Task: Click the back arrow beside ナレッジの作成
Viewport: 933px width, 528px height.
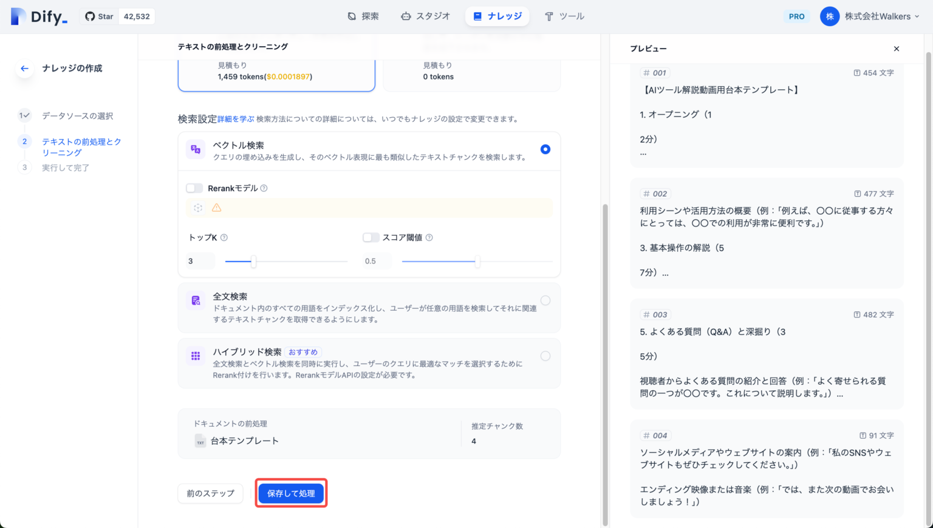Action: pos(24,68)
